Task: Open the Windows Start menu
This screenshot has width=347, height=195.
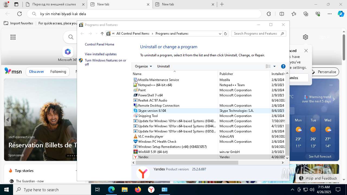Action: click(x=7, y=190)
